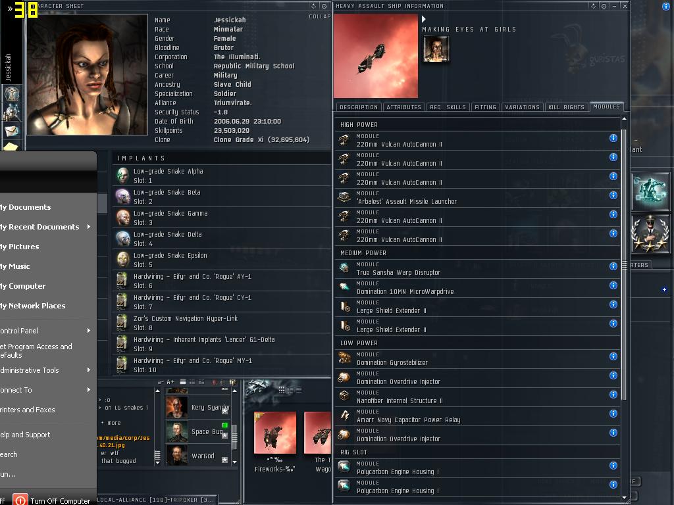Show info for Domination Gyrostabilizer module
Viewport: 674px width, 505px height.
[x=613, y=356]
